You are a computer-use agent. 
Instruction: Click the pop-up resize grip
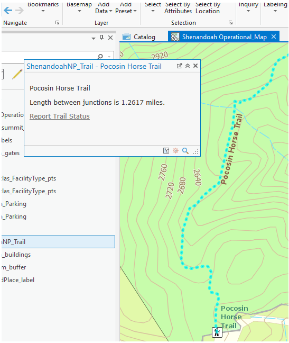pyautogui.click(x=196, y=151)
